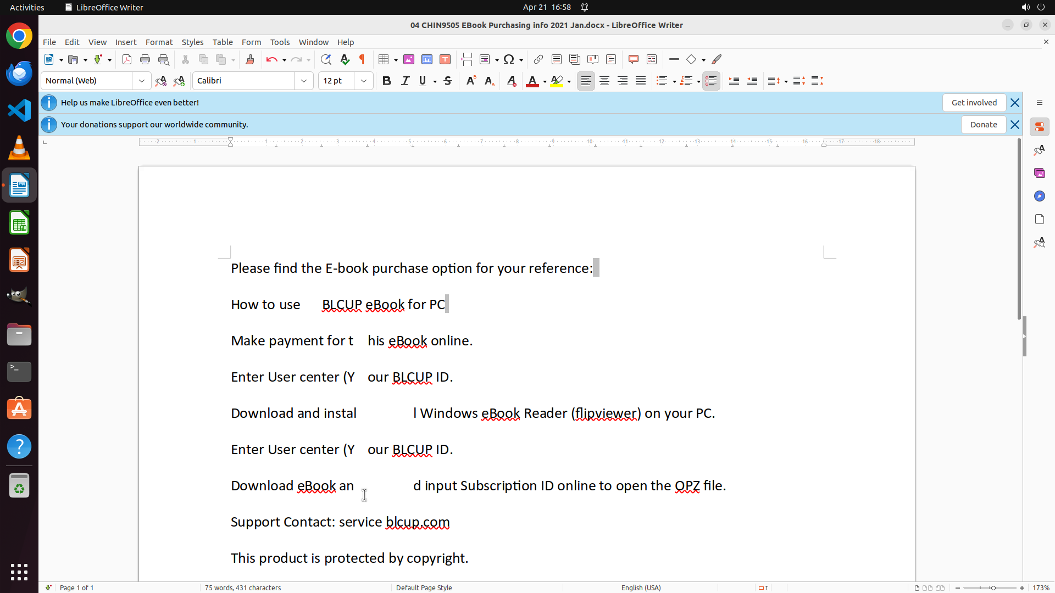Click the Get involved button
The width and height of the screenshot is (1055, 593).
pyautogui.click(x=974, y=103)
